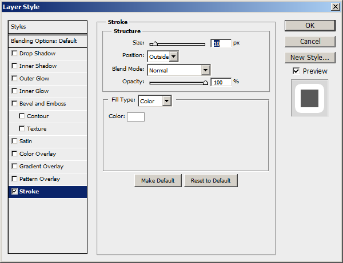Close the Layer Style dialog
The width and height of the screenshot is (343, 263).
(336, 7)
